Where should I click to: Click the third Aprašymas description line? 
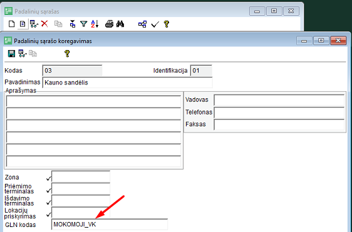pyautogui.click(x=93, y=125)
